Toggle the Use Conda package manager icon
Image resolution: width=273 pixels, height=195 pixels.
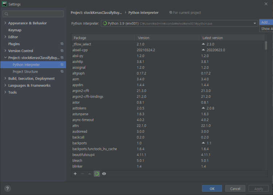coord(97,174)
